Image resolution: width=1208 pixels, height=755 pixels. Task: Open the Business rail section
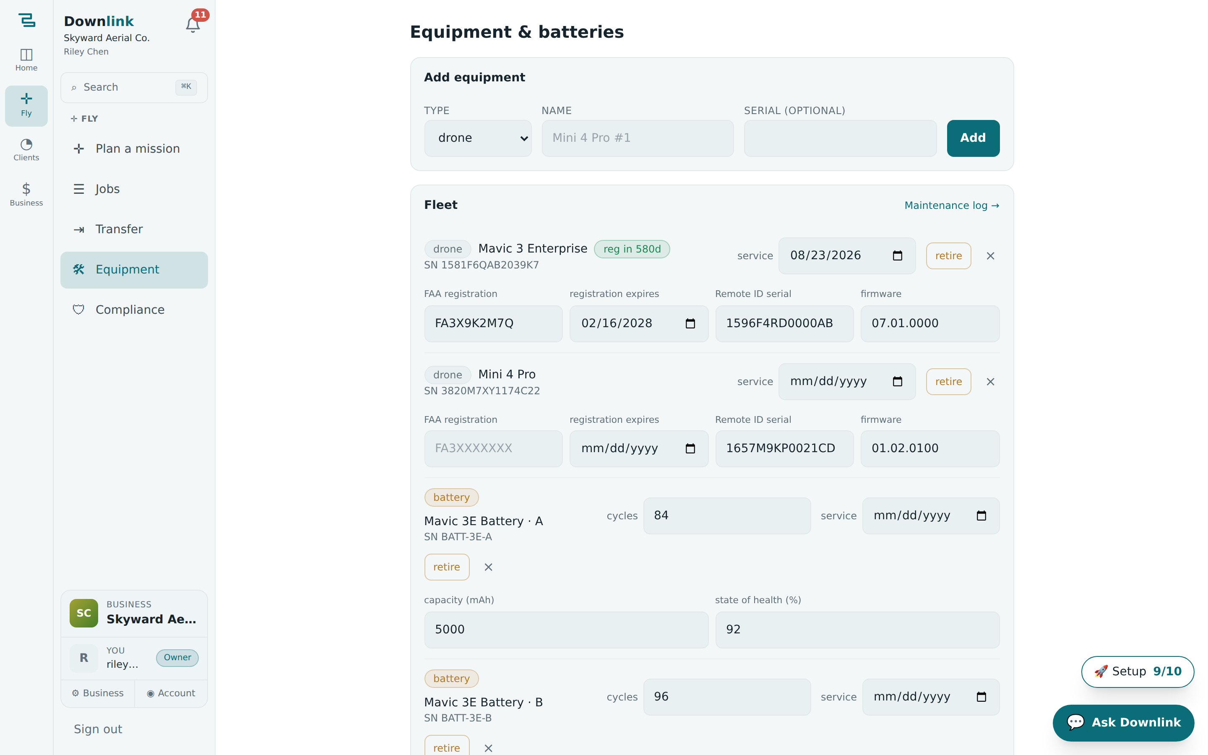coord(26,195)
